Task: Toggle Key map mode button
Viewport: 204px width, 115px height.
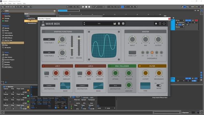Action: click(x=188, y=7)
